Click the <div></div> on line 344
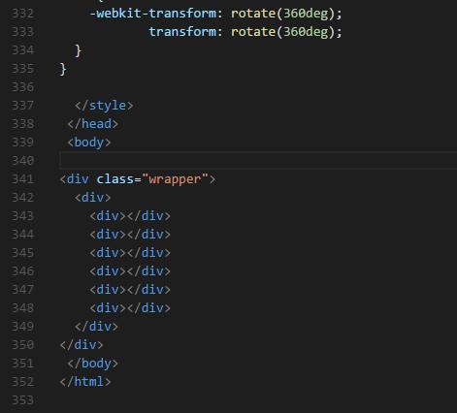This screenshot has height=413, width=457. 130,235
